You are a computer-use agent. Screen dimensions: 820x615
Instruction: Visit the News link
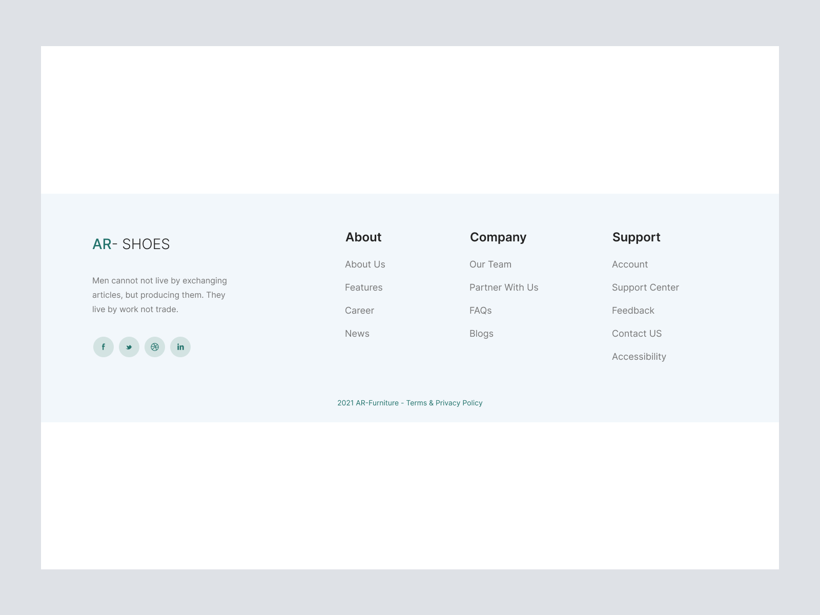[357, 334]
